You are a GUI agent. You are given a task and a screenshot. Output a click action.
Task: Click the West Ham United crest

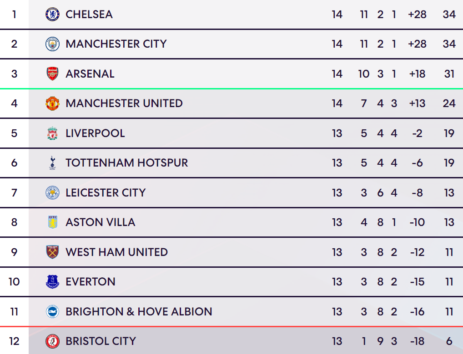pos(52,252)
